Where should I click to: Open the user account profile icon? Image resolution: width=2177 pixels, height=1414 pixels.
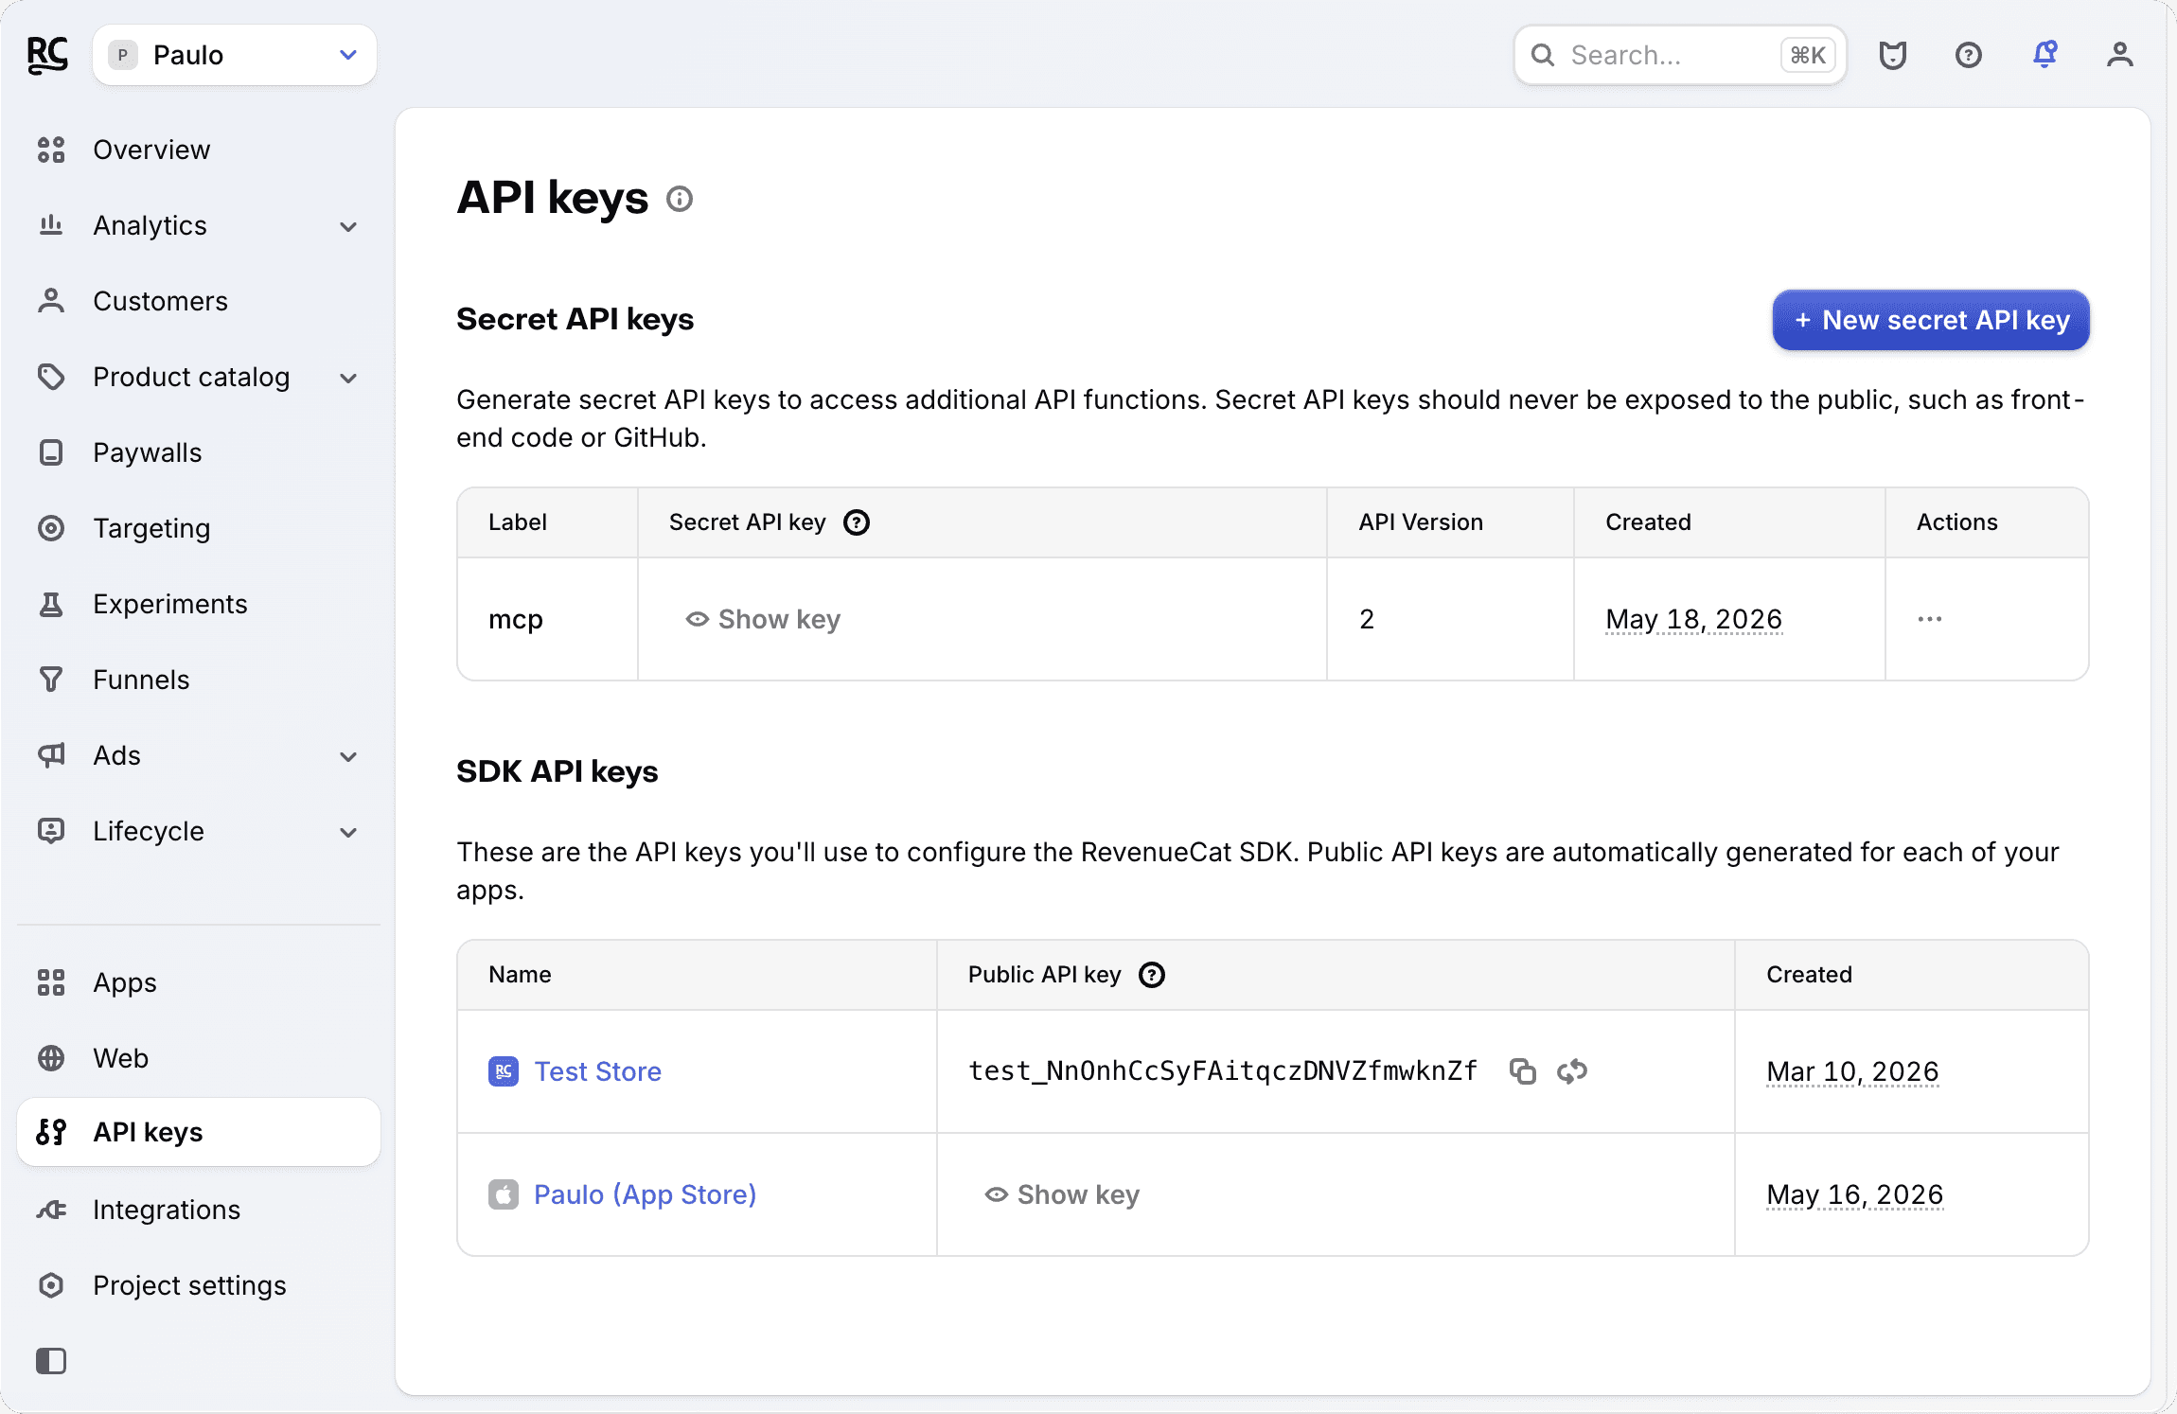coord(2120,55)
